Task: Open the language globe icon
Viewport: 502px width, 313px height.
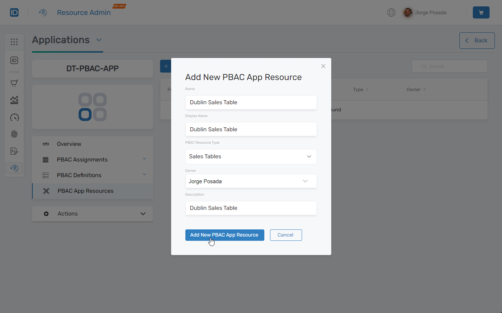Action: [391, 12]
